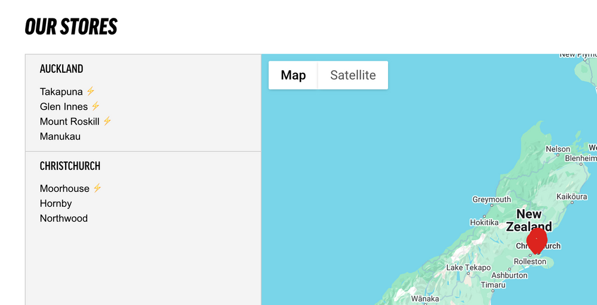The image size is (597, 305).
Task: Open the Moorhouse store link
Action: (64, 188)
